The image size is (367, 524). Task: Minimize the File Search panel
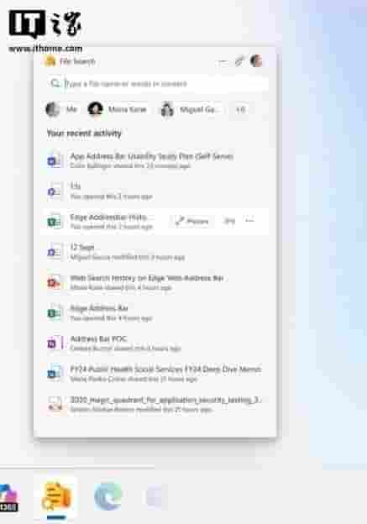[223, 61]
